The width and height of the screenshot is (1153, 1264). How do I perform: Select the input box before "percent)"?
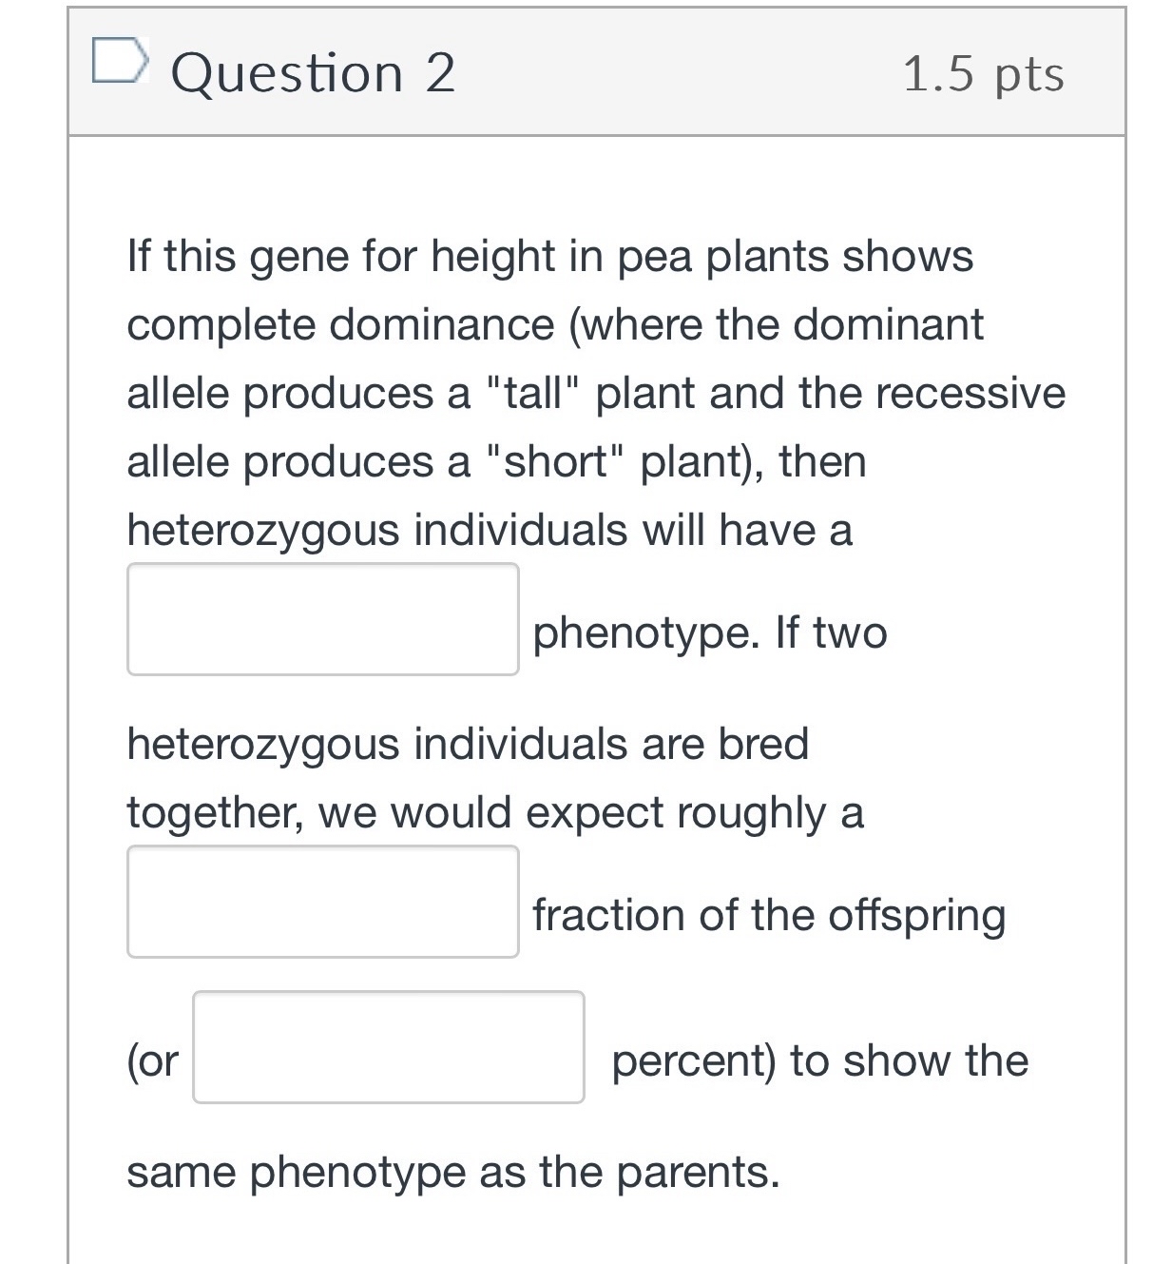point(388,1047)
